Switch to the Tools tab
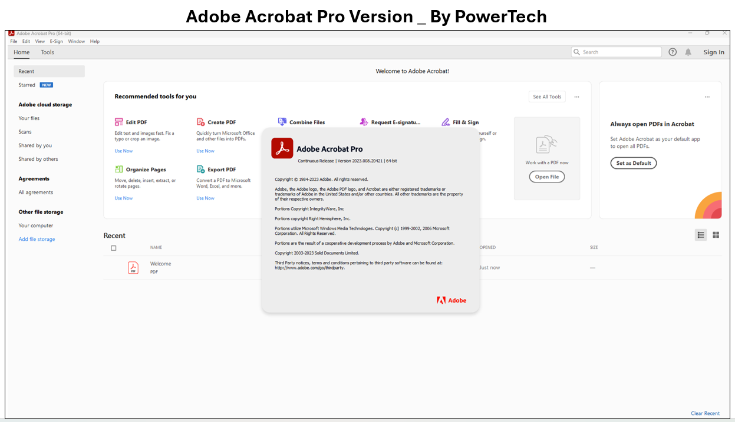735x422 pixels. click(47, 52)
